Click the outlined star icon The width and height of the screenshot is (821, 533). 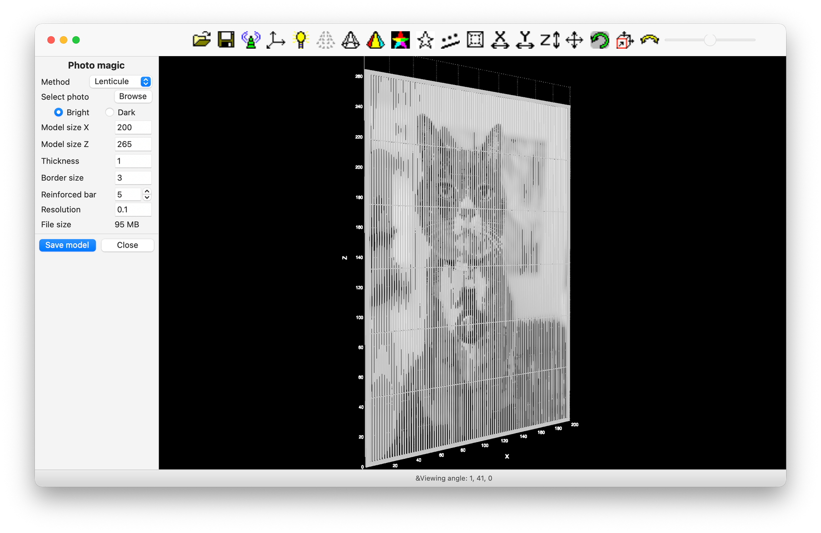425,40
